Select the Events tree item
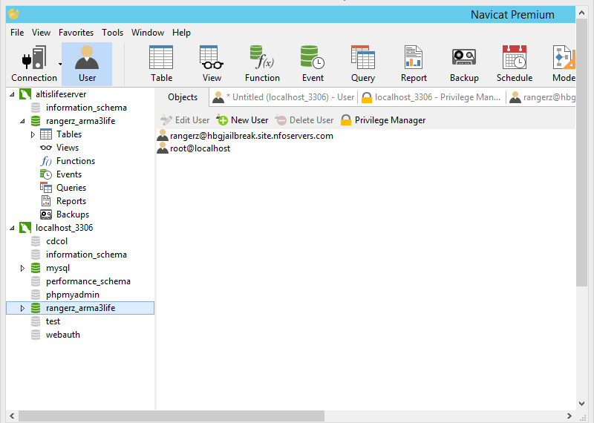 pyautogui.click(x=68, y=174)
